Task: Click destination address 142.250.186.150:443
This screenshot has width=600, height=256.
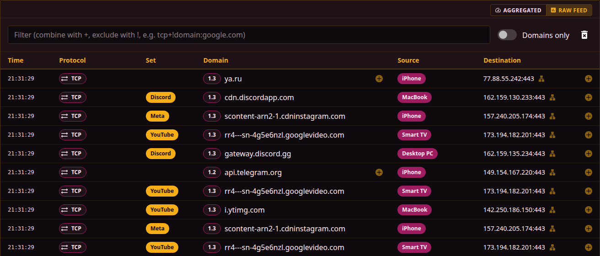Action: click(x=514, y=210)
